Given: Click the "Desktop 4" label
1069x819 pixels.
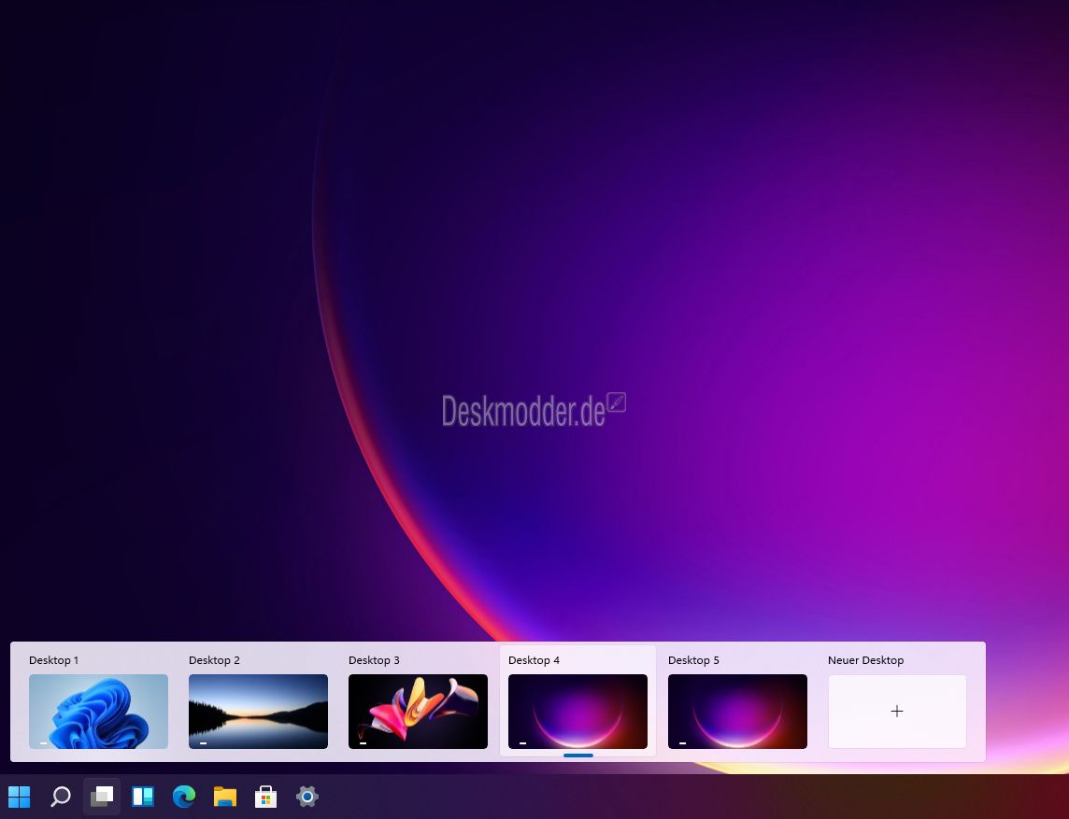Looking at the screenshot, I should (534, 660).
